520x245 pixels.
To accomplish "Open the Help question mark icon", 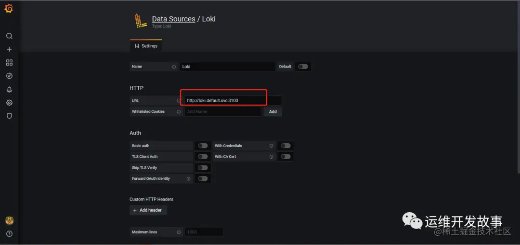I will [9, 233].
